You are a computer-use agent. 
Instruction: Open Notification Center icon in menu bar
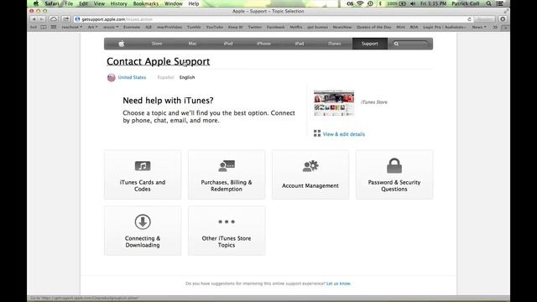click(x=500, y=3)
